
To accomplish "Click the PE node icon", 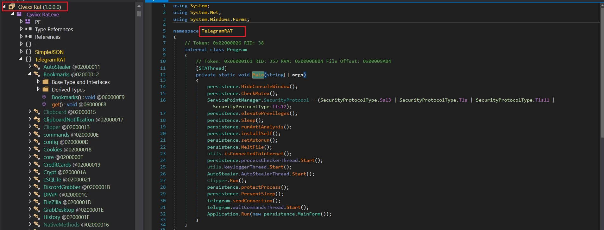I will 28,21.
